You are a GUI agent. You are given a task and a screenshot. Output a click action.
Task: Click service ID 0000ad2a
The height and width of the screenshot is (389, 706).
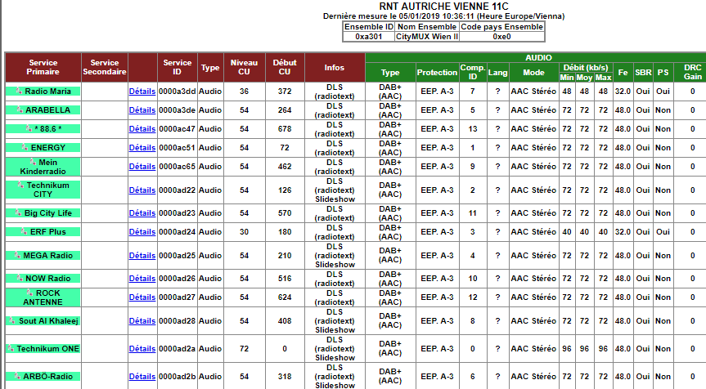click(178, 349)
